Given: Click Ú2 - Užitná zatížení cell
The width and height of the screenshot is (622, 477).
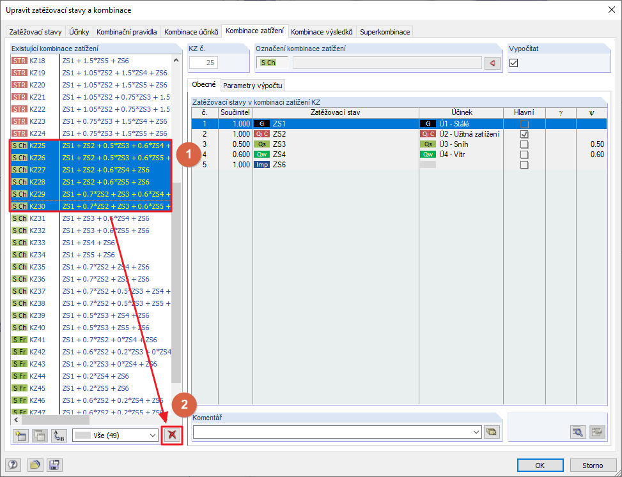Looking at the screenshot, I should pyautogui.click(x=461, y=134).
